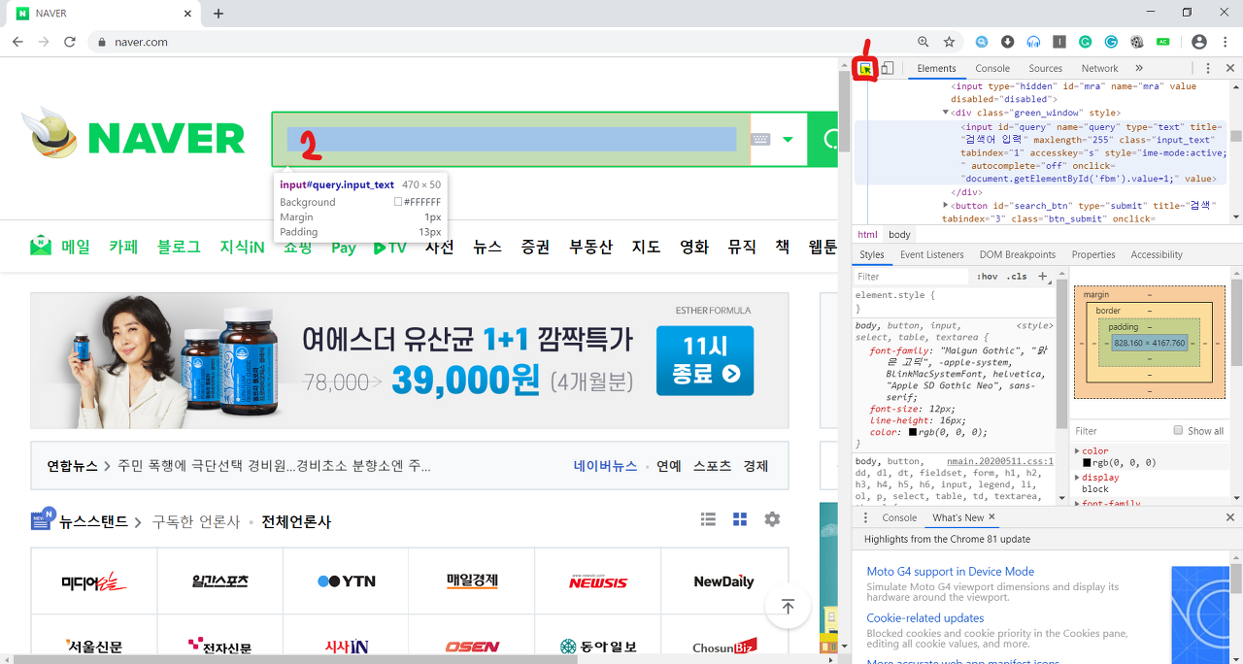
Task: Open the Accessibility pane tab
Action: click(x=1157, y=254)
